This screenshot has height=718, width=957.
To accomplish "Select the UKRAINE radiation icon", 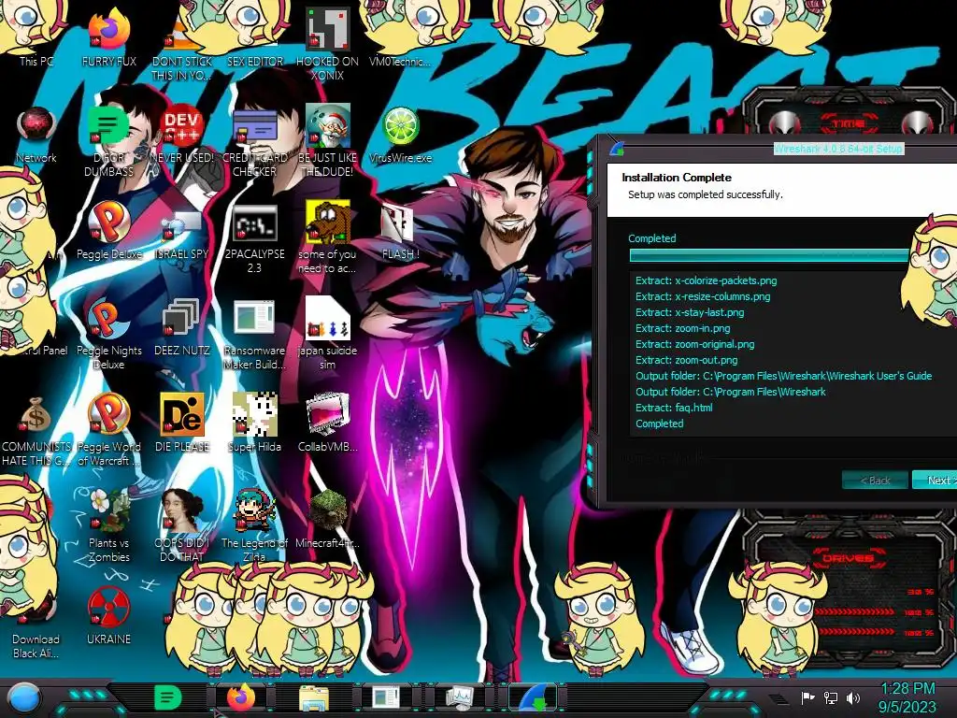I will [108, 617].
